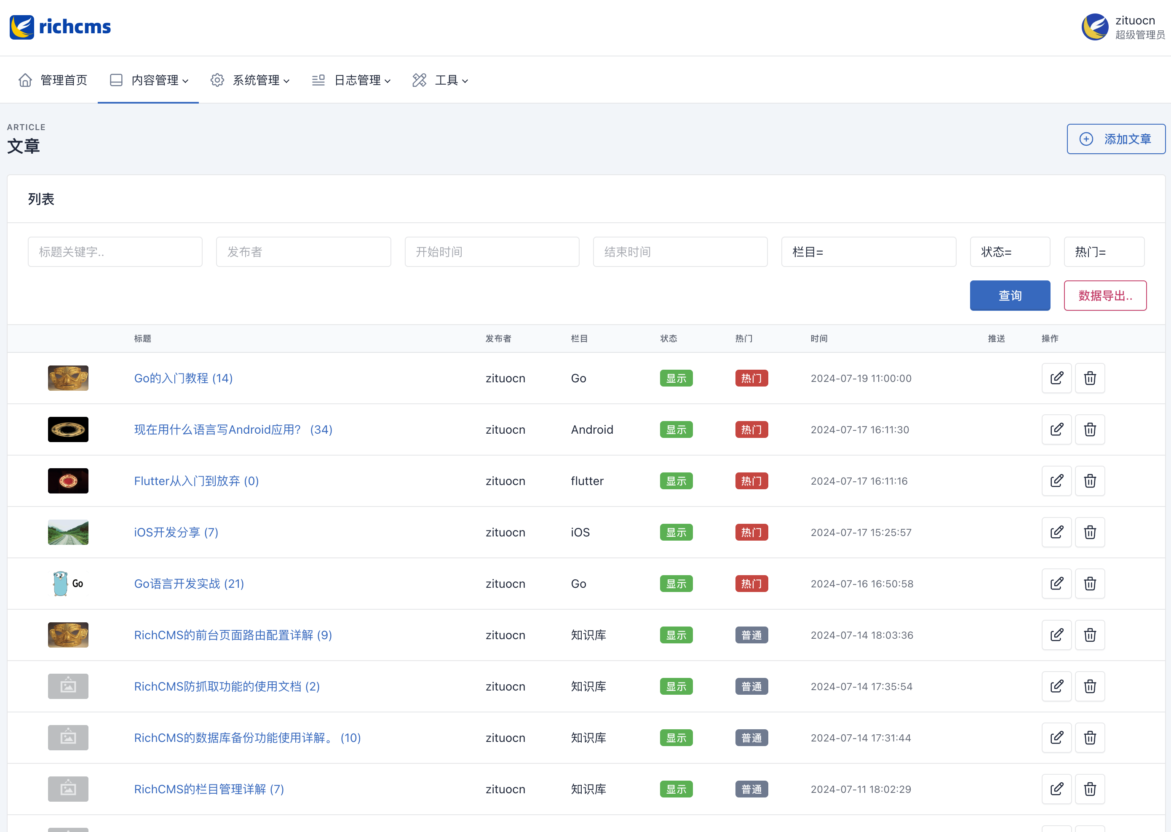Open the 日志管理 menu

352,80
